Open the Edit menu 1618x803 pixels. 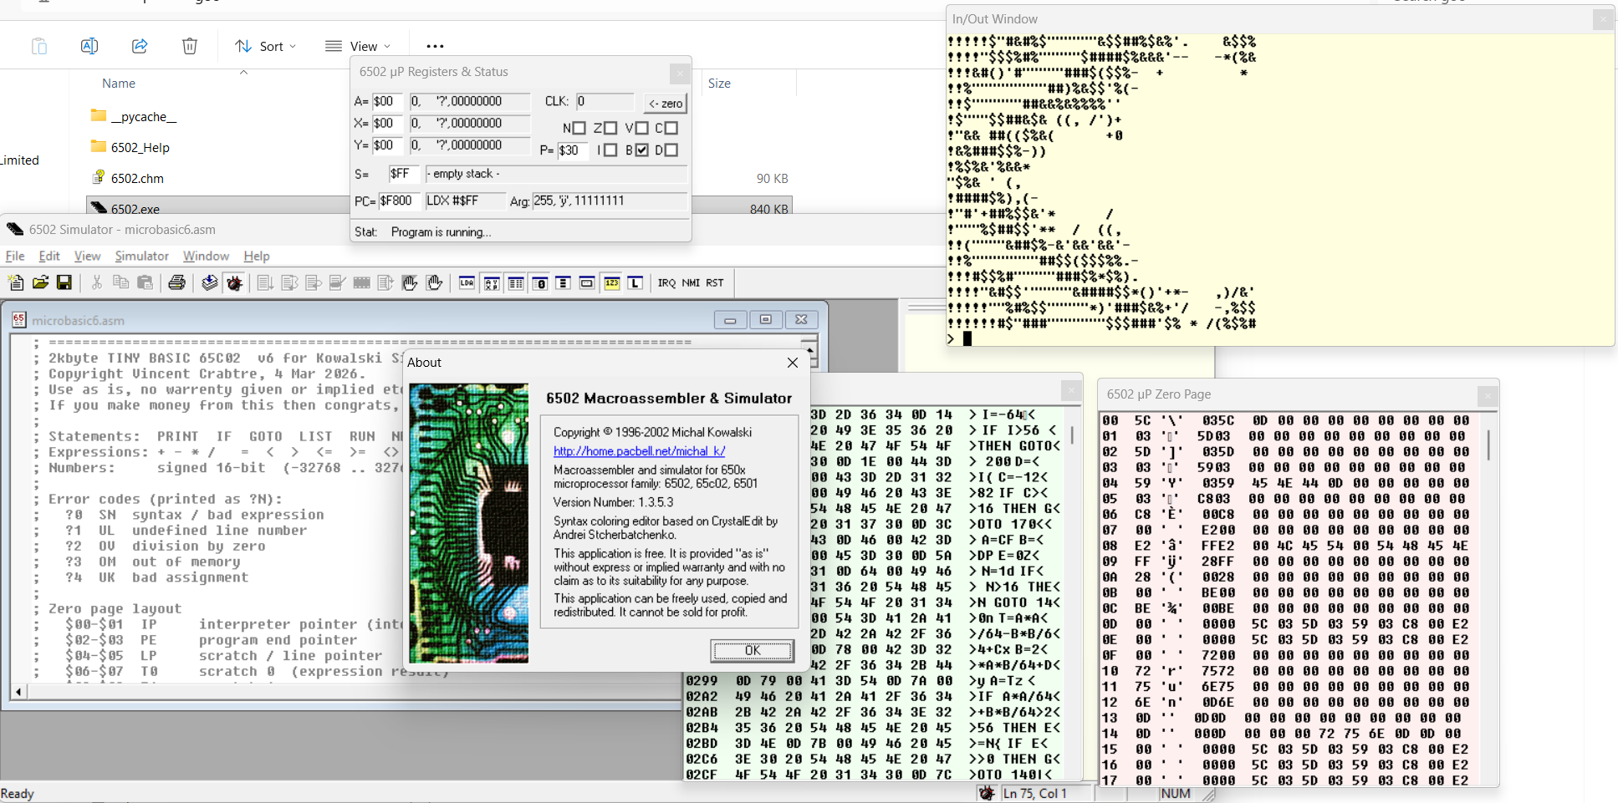[x=49, y=256]
